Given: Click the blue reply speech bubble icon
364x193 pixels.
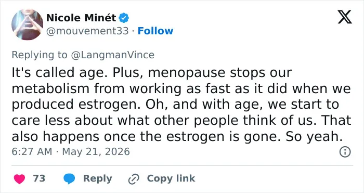Looking at the screenshot, I should click(x=69, y=178).
